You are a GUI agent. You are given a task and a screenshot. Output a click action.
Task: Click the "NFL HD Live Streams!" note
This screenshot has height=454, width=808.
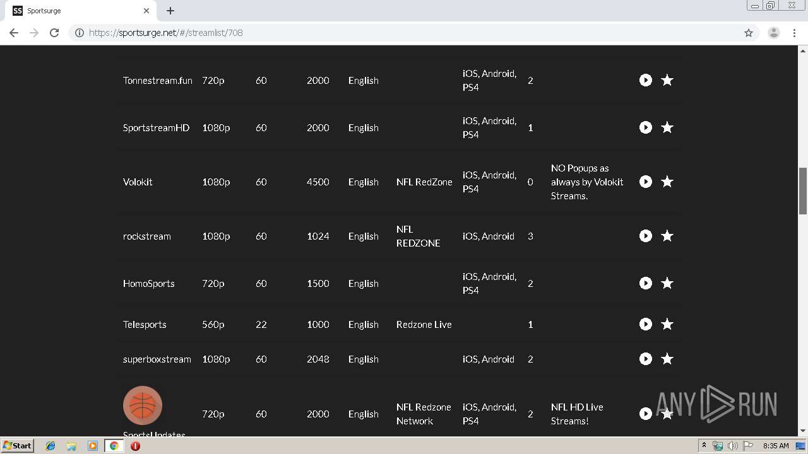click(x=577, y=414)
